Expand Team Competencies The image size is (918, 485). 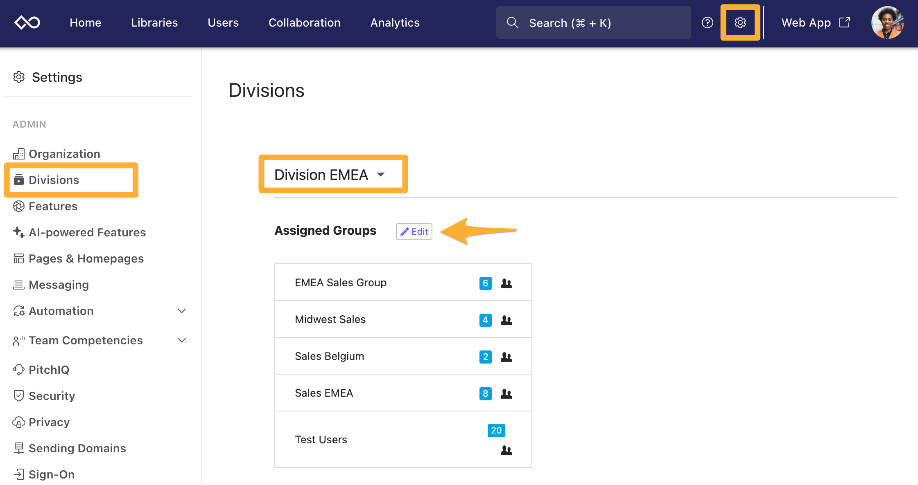point(182,340)
